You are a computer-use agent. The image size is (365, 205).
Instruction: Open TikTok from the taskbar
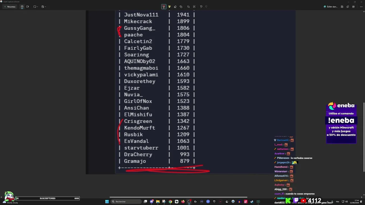click(x=246, y=202)
